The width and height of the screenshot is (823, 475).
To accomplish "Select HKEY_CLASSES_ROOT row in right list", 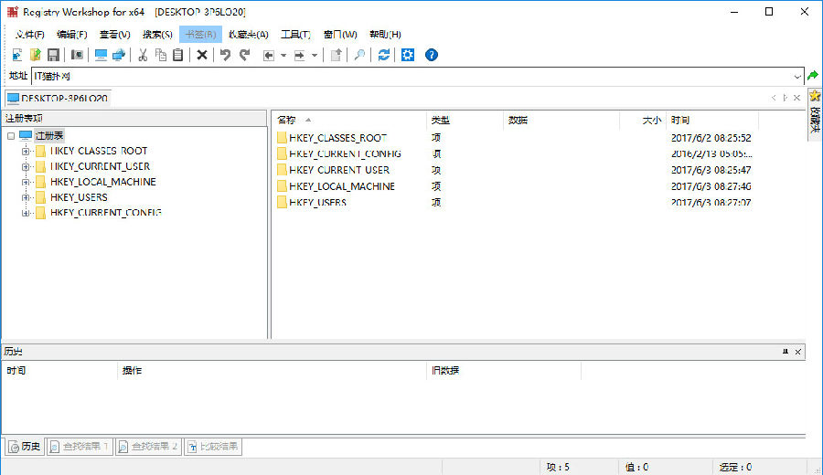I will 514,138.
